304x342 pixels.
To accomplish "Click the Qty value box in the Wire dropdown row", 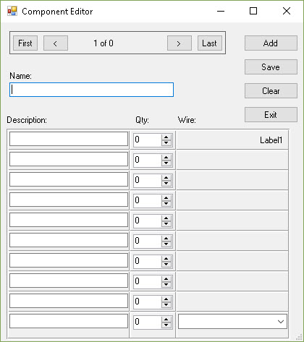I will coord(148,322).
